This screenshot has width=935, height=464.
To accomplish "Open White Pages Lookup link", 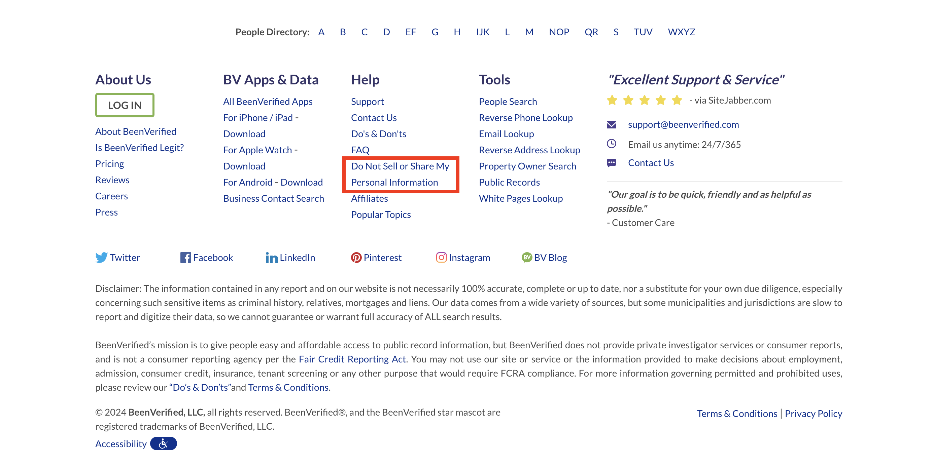I will coord(521,198).
